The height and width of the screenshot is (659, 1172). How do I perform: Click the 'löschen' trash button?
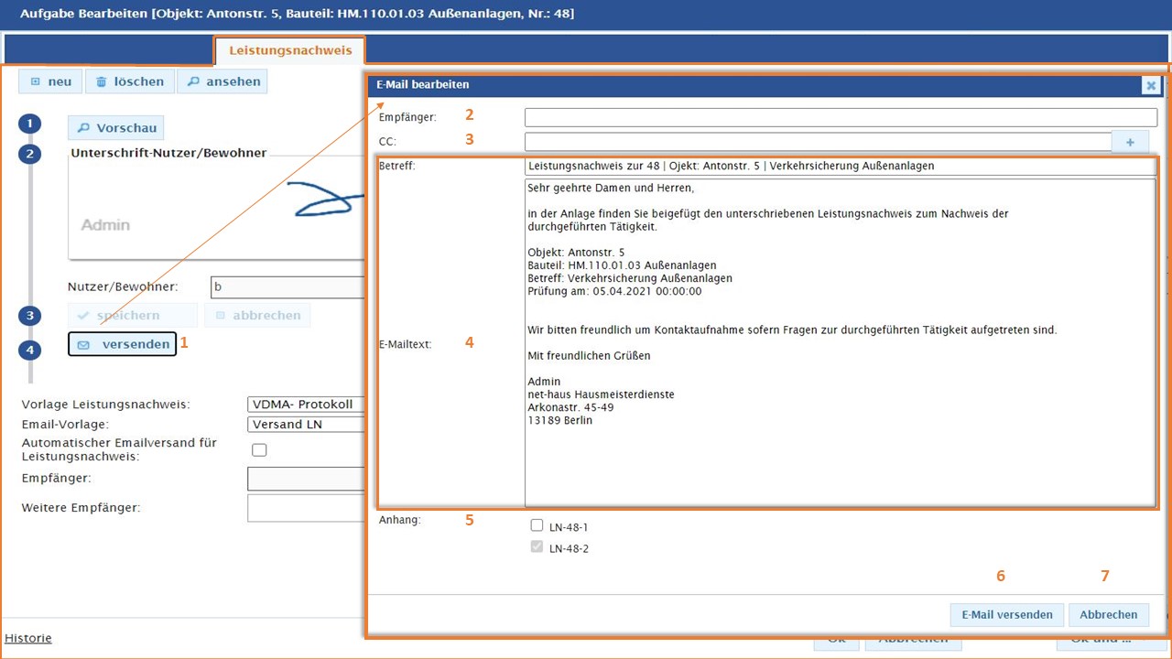(129, 81)
